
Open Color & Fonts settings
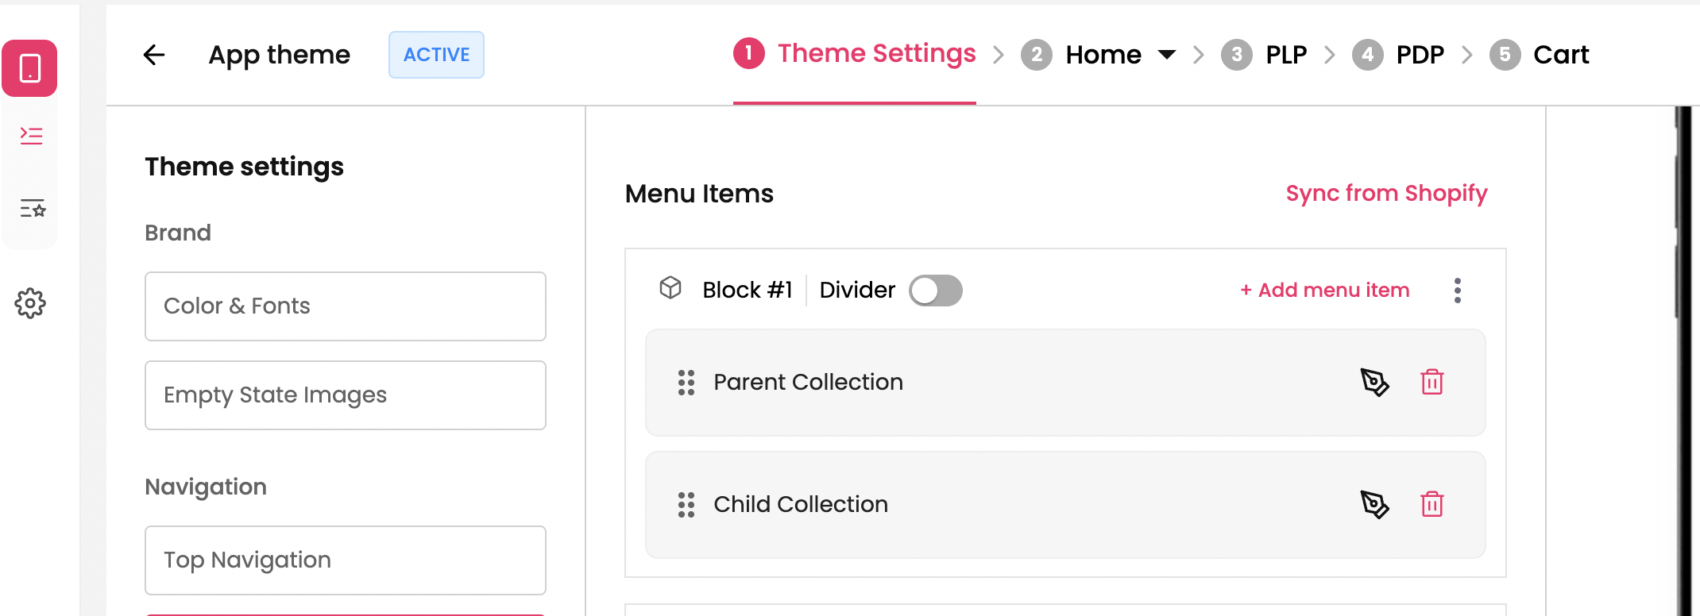[x=345, y=306]
